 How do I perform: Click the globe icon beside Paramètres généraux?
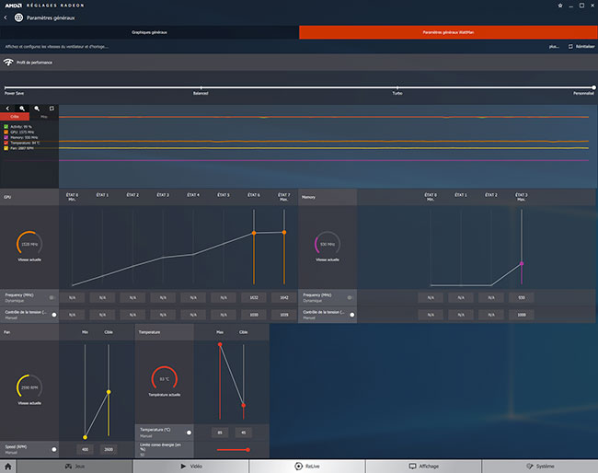click(x=20, y=17)
